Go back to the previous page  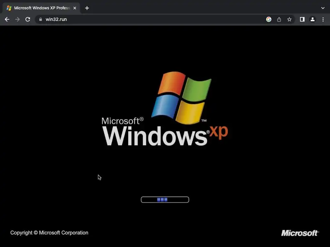(7, 19)
